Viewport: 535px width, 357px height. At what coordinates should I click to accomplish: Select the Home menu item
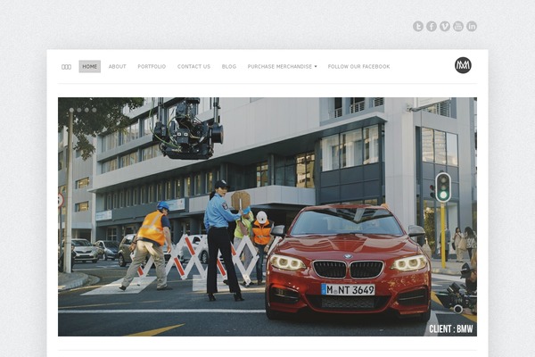coord(90,67)
